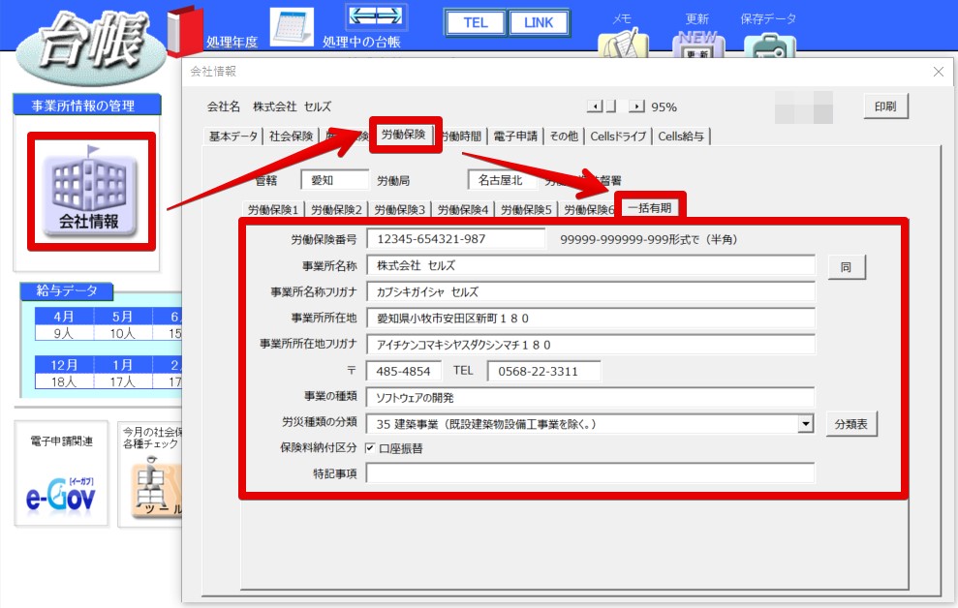Open the 保存データ briefcase icon
958x608 pixels.
[770, 46]
